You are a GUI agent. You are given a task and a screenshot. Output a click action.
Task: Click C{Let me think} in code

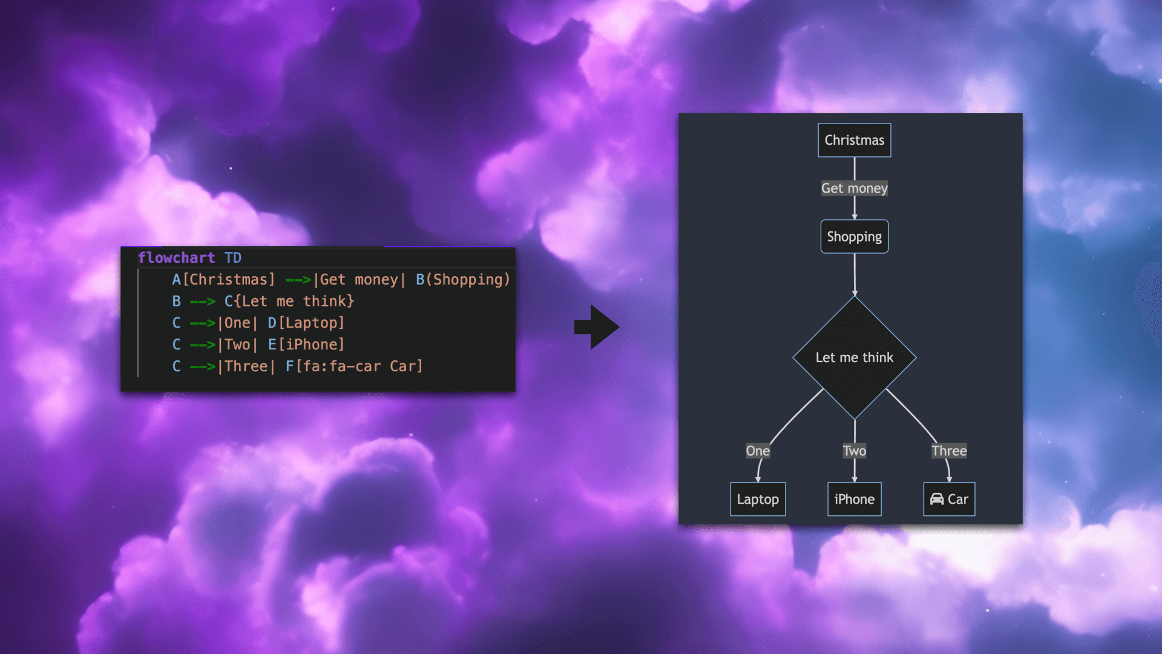[x=289, y=302]
